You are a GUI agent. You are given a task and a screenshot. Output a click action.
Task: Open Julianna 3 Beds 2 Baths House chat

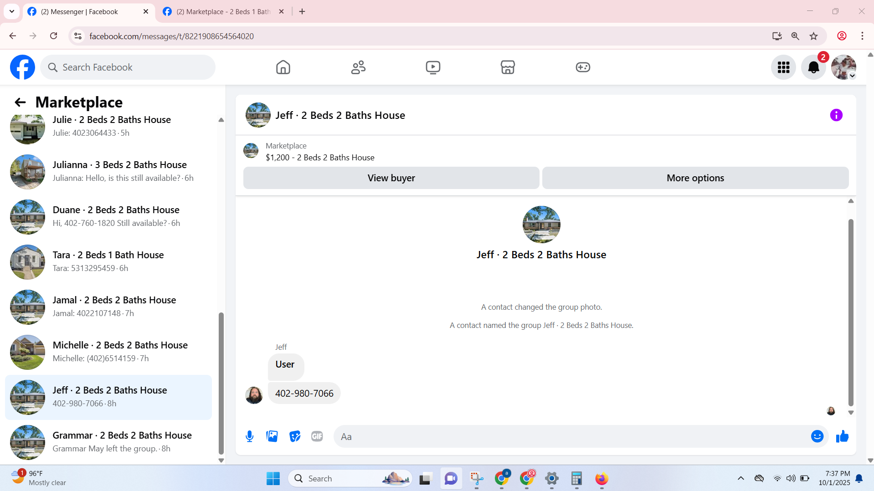[108, 171]
